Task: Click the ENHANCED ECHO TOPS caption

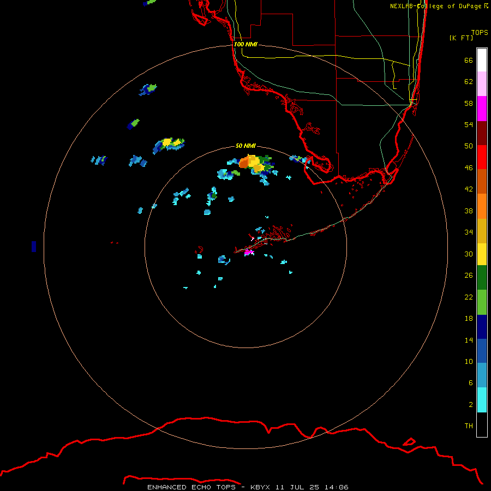Action: click(191, 487)
